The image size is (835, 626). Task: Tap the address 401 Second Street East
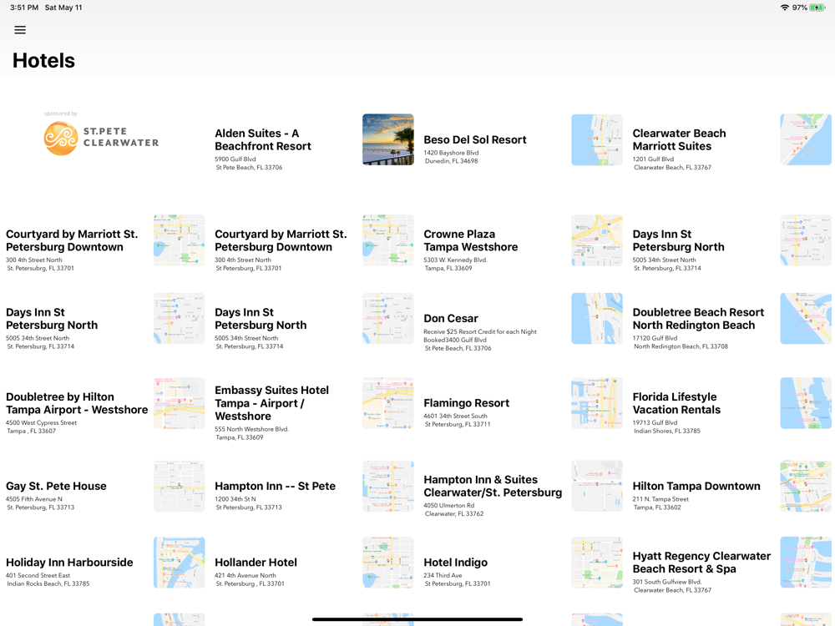coord(38,575)
